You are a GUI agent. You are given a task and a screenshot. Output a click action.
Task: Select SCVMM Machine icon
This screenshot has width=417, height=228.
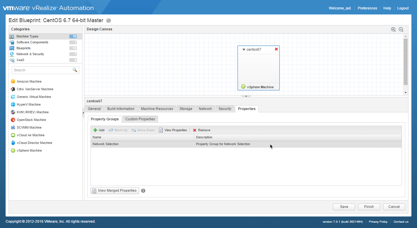coord(13,127)
